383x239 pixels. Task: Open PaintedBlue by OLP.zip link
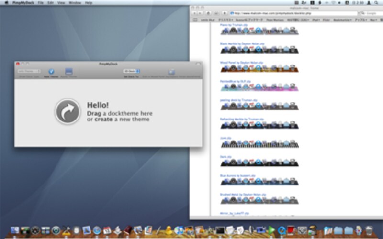235,81
